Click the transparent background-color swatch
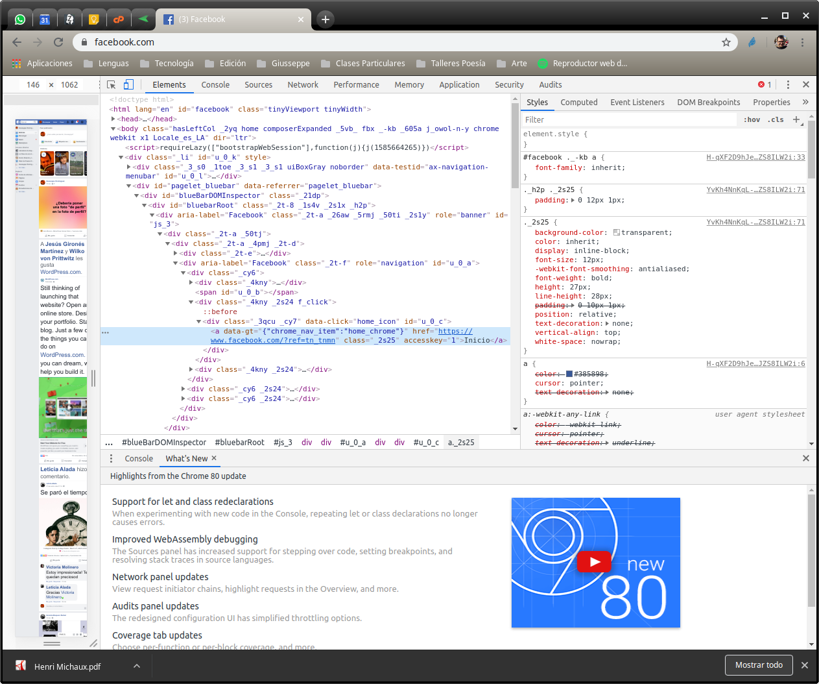This screenshot has width=819, height=684. (x=617, y=232)
